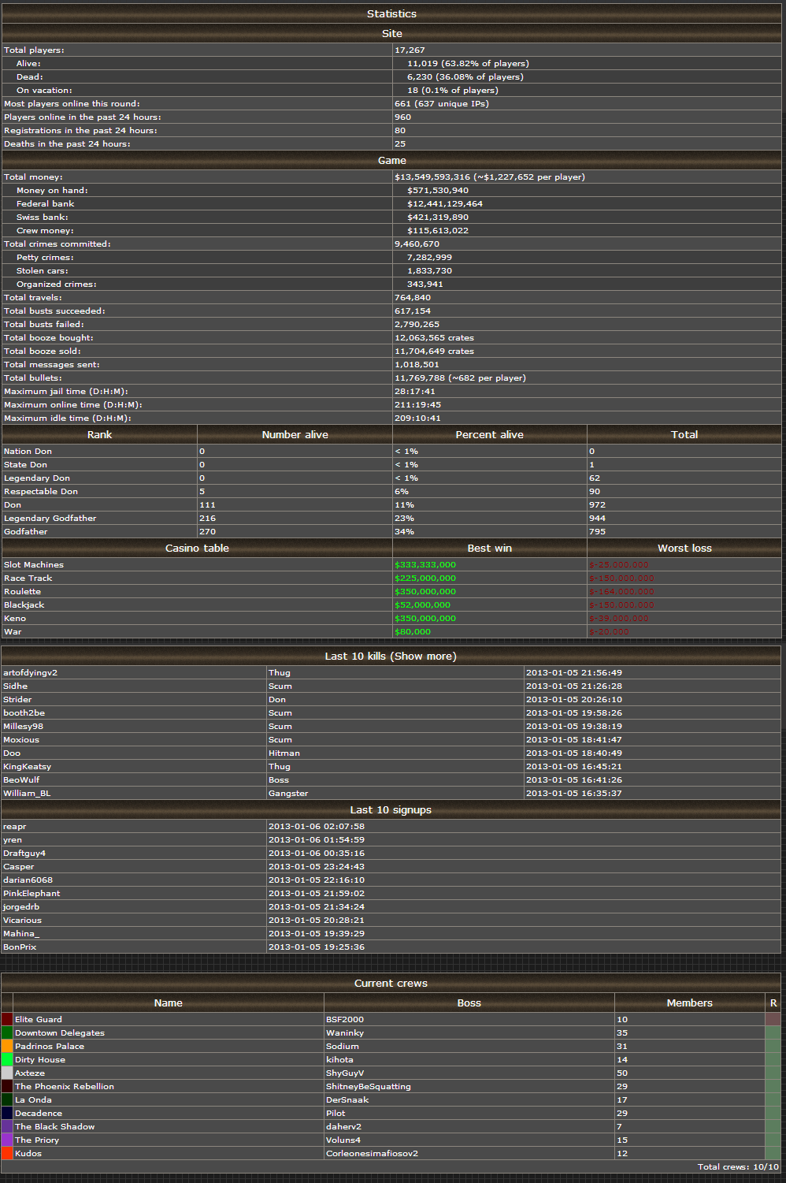Click the Respectable Don rank row label
This screenshot has width=786, height=1183.
41,491
